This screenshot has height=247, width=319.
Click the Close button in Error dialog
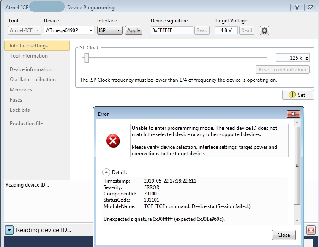point(284,235)
